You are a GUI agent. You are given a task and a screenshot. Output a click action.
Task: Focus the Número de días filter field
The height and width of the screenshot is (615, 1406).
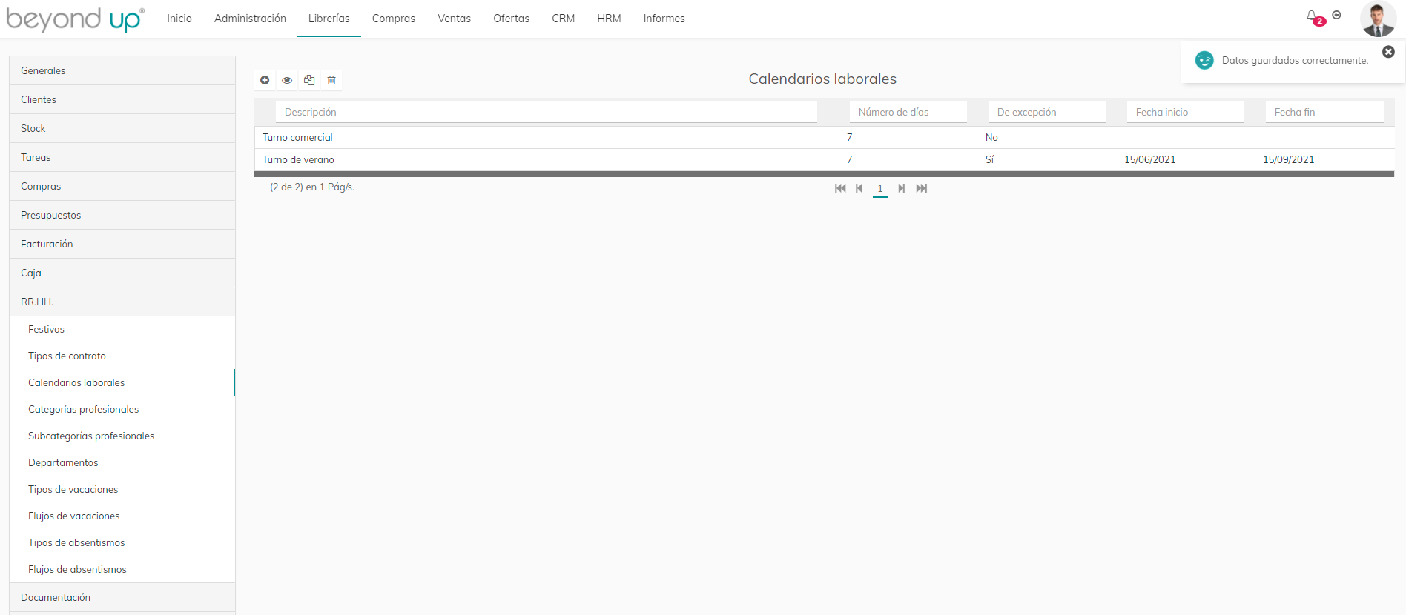pyautogui.click(x=908, y=112)
